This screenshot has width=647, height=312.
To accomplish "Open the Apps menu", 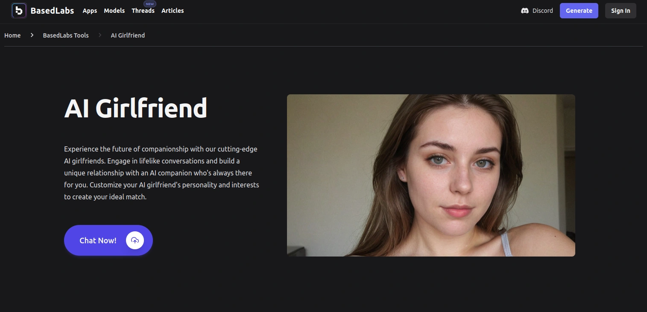I will (90, 11).
